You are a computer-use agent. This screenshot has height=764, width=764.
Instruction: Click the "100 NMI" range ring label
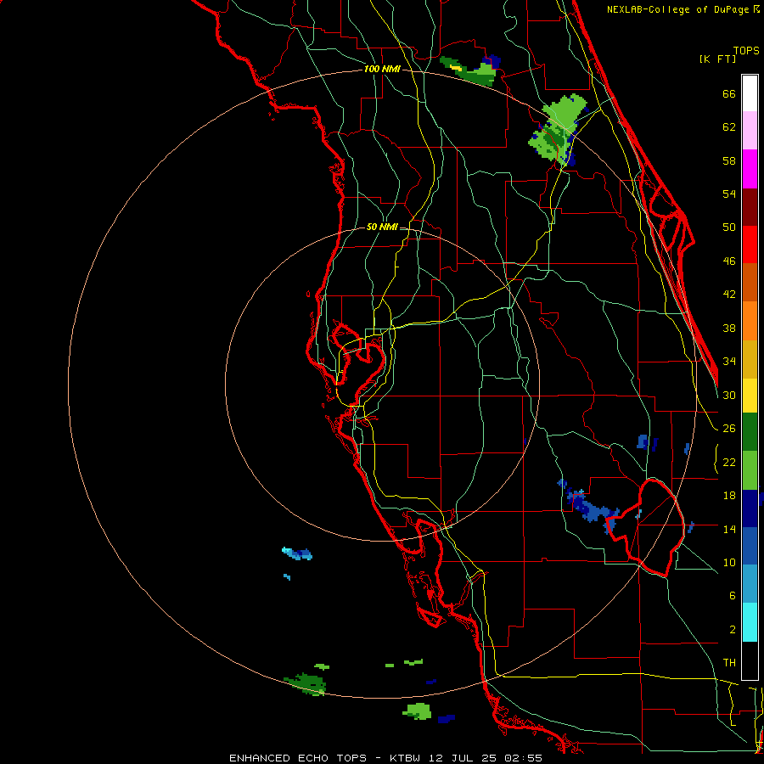click(382, 69)
